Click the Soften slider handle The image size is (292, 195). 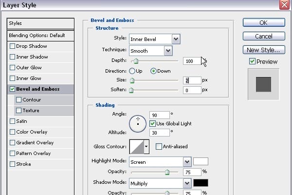tap(131, 90)
